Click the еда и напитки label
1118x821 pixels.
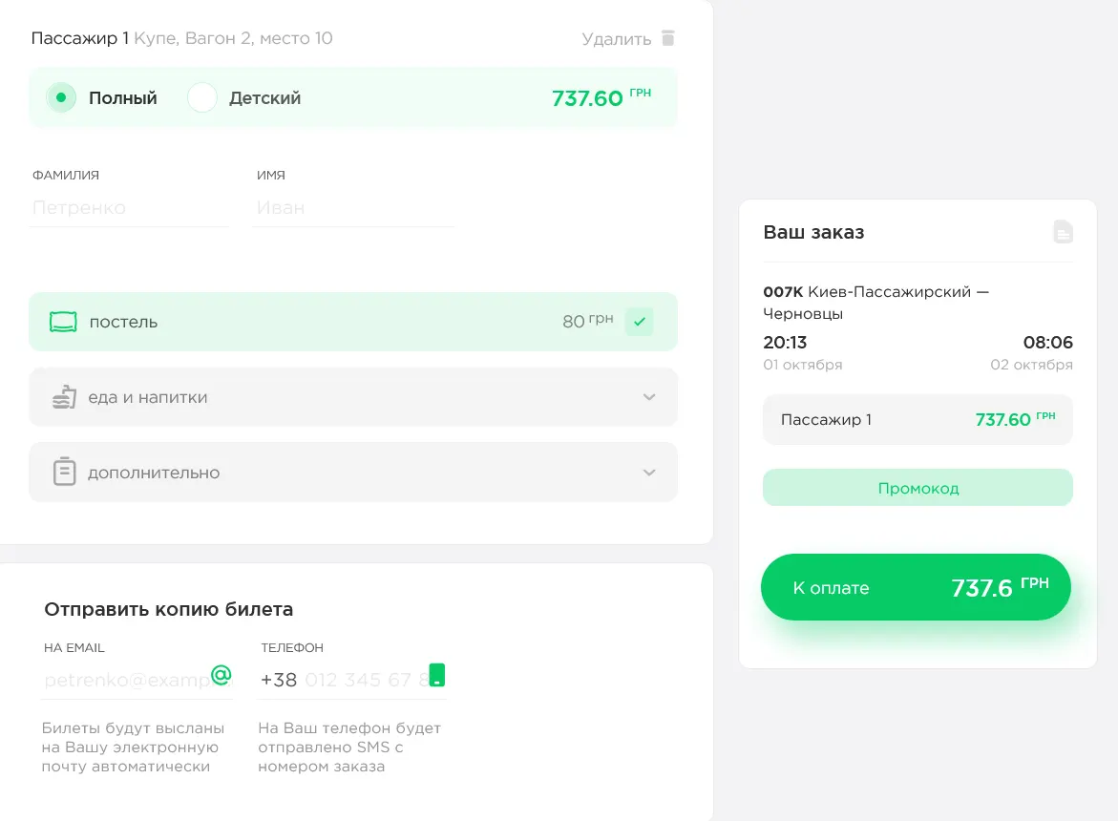point(148,397)
